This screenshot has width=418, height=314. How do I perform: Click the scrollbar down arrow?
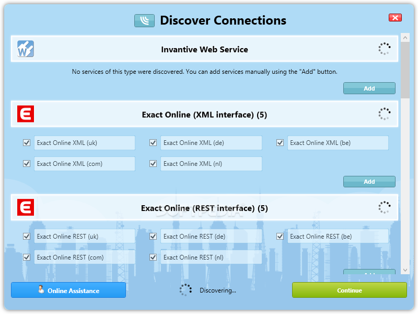pyautogui.click(x=405, y=270)
